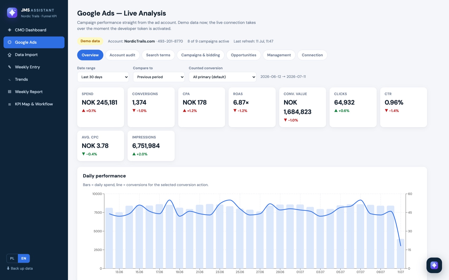
Task: Click the Impressions value 6,751,984
Action: tap(146, 146)
